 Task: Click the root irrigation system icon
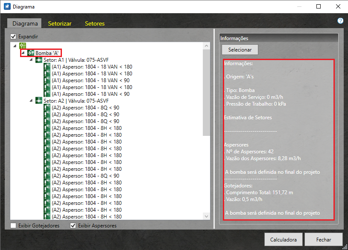[x=23, y=46]
